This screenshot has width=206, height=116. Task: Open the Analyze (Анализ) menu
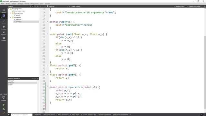[27, 4]
